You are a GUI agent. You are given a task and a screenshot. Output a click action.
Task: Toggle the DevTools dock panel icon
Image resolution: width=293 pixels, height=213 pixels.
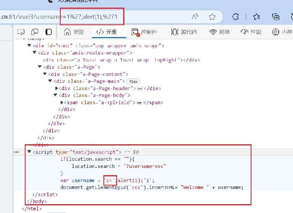pos(48,32)
